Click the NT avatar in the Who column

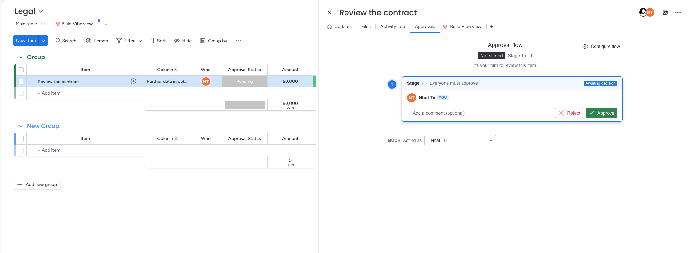click(206, 82)
